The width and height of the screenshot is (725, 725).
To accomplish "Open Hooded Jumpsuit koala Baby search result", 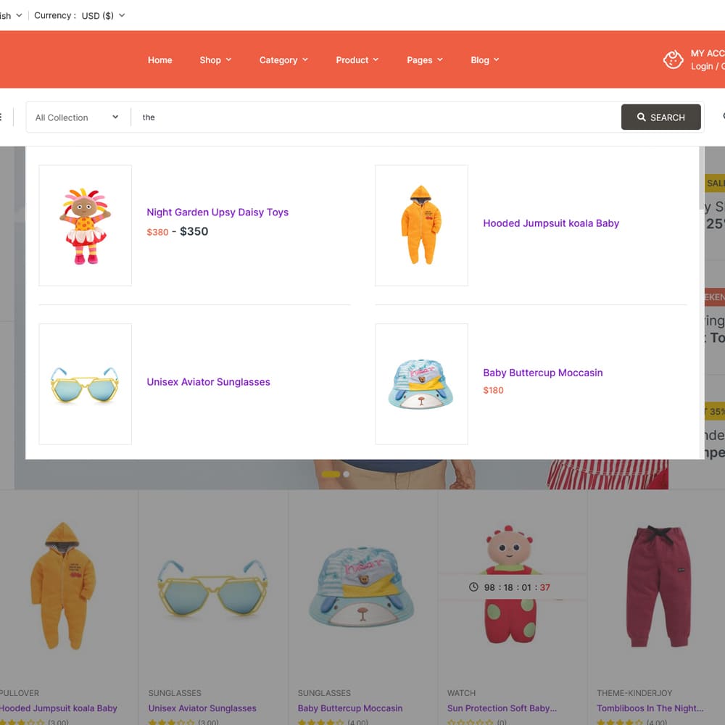I will (551, 223).
